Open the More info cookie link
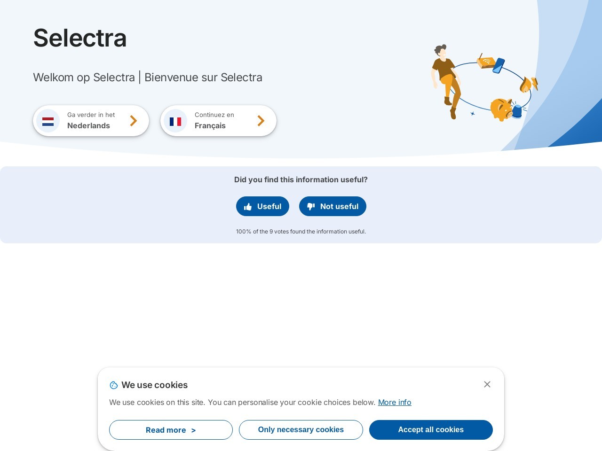 pos(395,402)
